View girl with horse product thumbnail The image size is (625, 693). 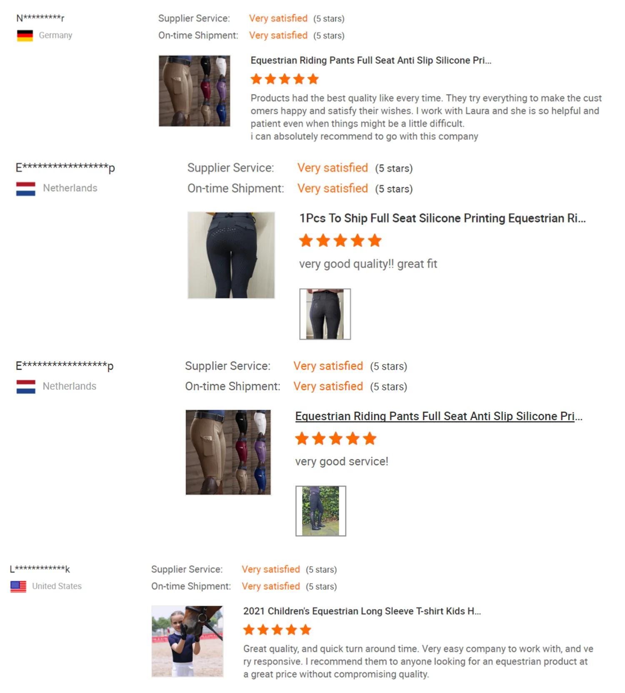pyautogui.click(x=187, y=641)
